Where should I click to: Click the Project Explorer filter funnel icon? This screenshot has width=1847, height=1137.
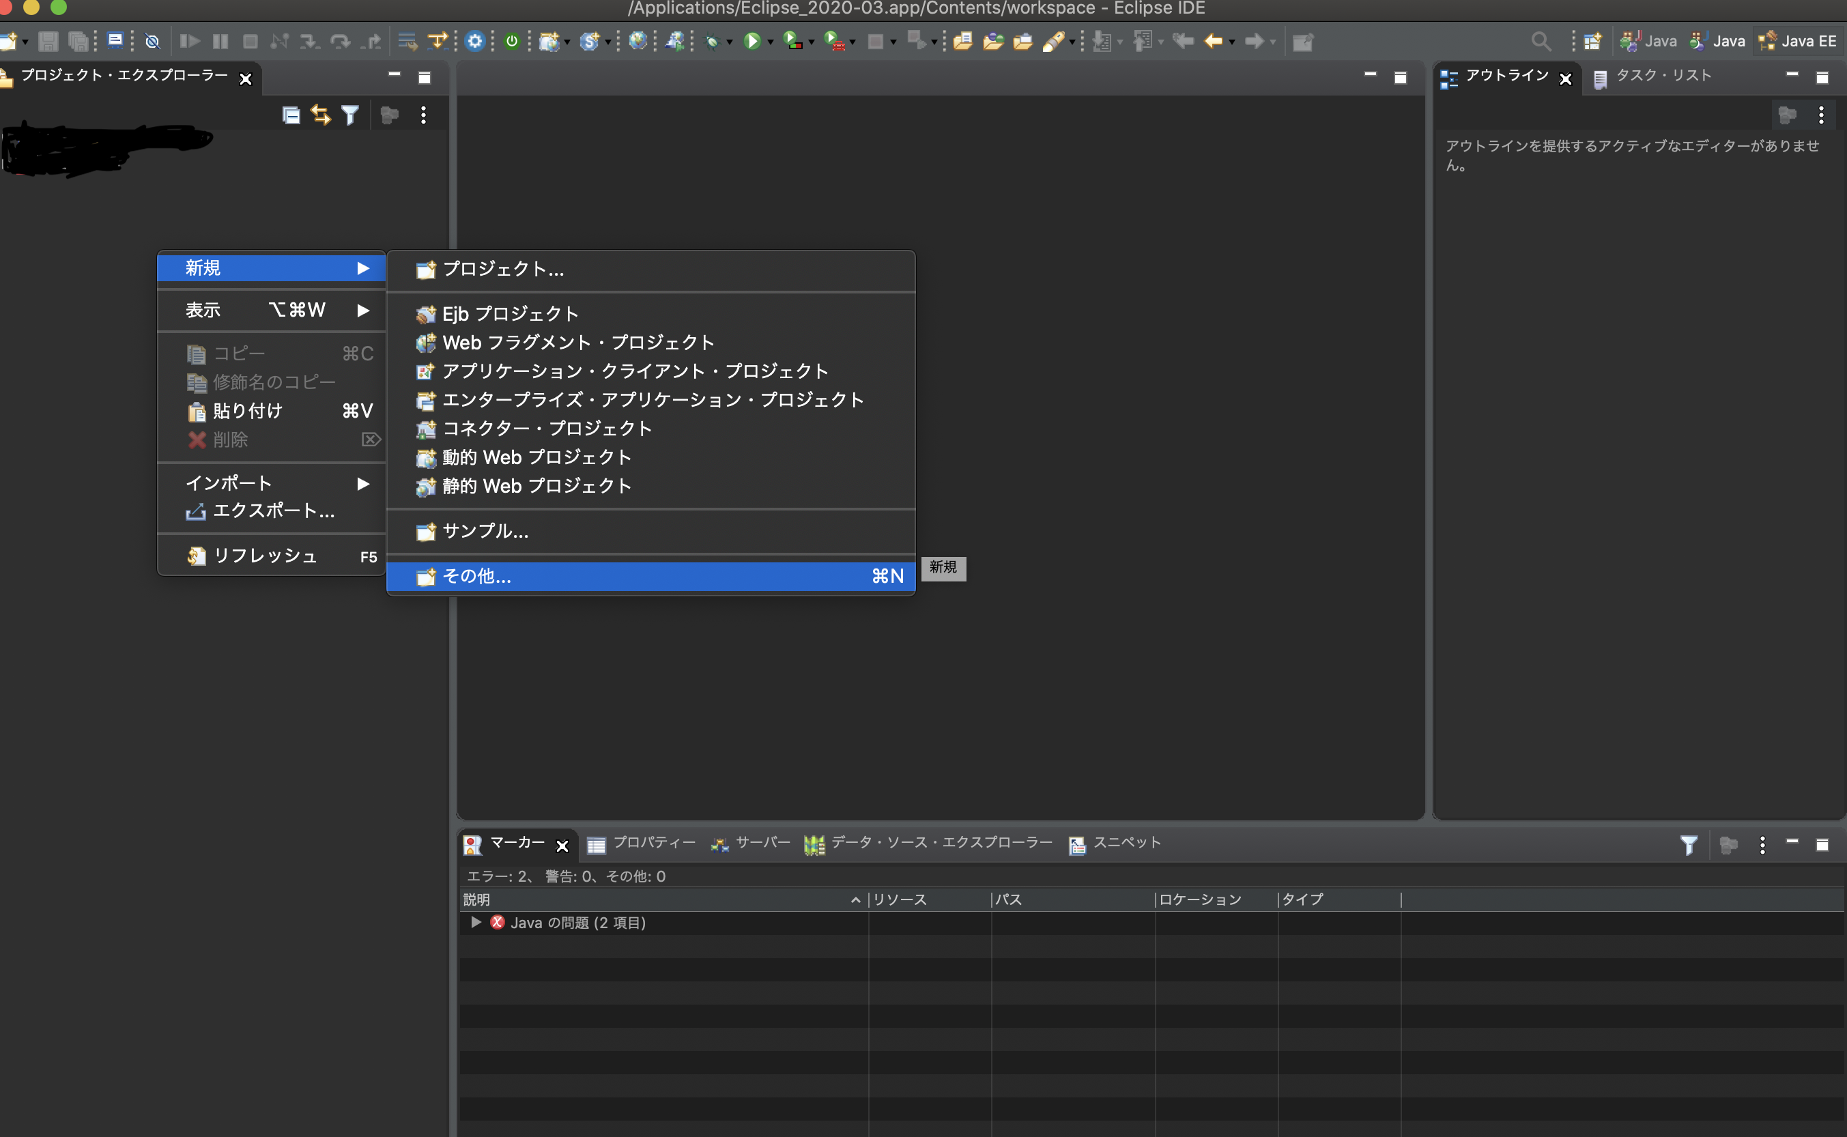(x=349, y=115)
